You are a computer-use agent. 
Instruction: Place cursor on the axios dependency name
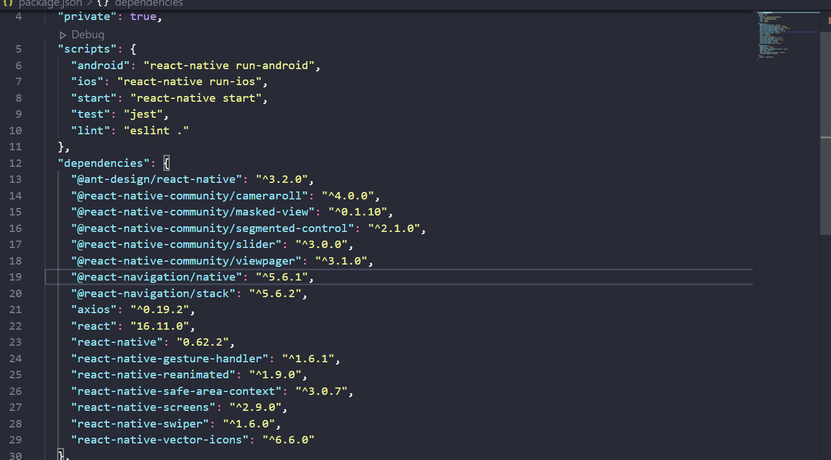coord(93,309)
